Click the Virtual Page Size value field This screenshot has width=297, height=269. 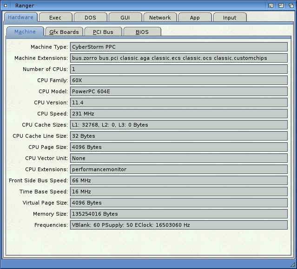(x=179, y=203)
